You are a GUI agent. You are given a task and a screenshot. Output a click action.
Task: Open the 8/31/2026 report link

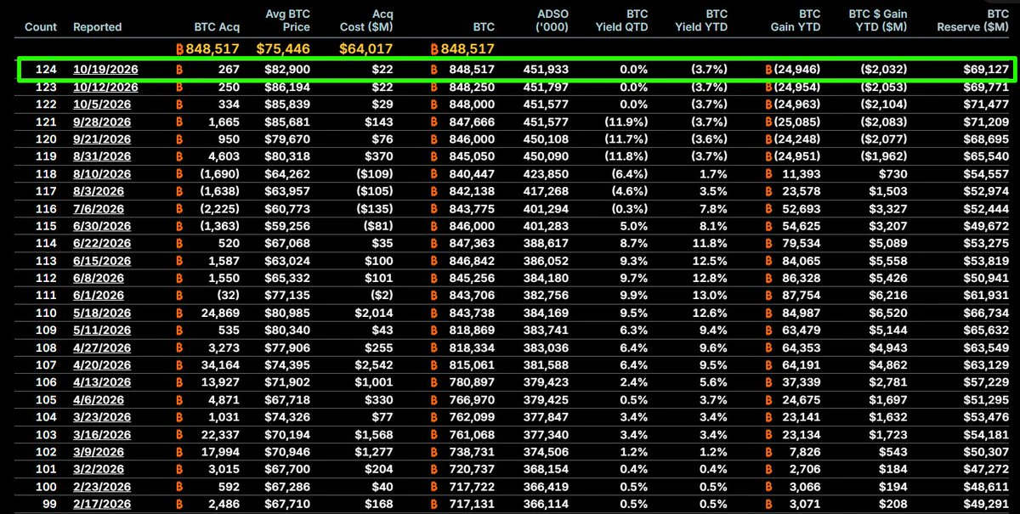(102, 156)
